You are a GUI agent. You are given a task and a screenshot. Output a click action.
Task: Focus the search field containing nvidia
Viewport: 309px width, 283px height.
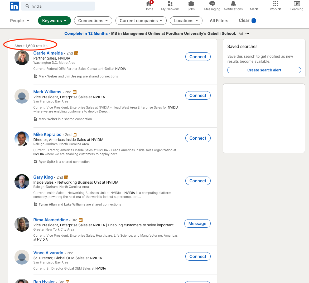pos(58,6)
